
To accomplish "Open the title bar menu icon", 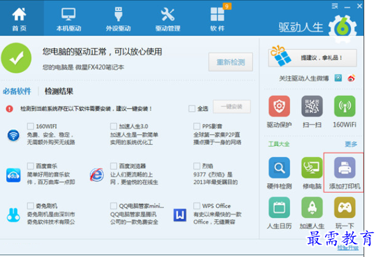I will (x=335, y=6).
